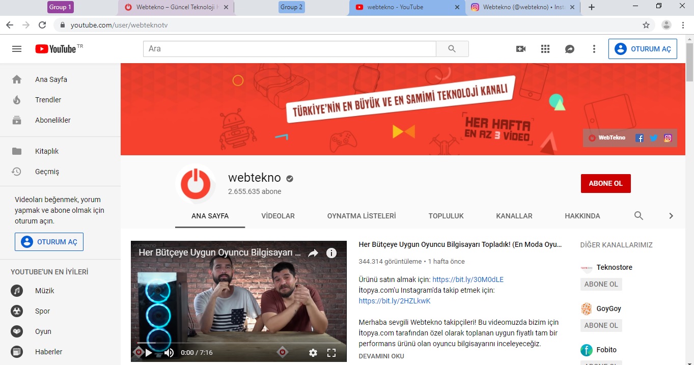The image size is (694, 365).
Task: Click OTURUM AÇ in the top bar
Action: [x=643, y=49]
